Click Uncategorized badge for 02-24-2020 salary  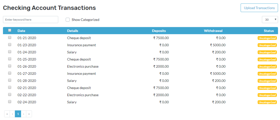coord(267,102)
